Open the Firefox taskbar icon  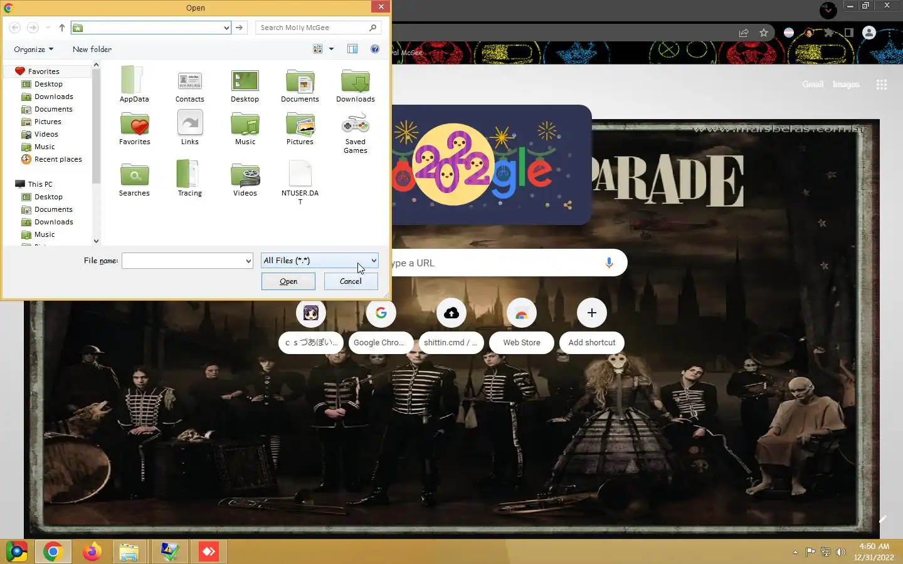point(92,551)
